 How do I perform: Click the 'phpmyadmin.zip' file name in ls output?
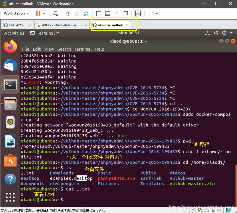[x=116, y=178]
